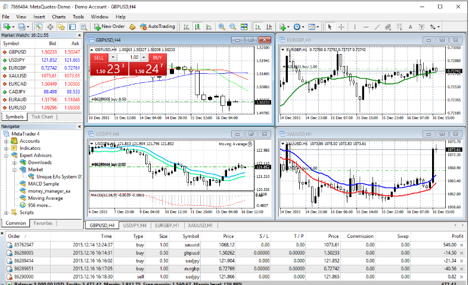469x285 pixels.
Task: Select the Fibonacci Retracement tool
Action: click(399, 27)
